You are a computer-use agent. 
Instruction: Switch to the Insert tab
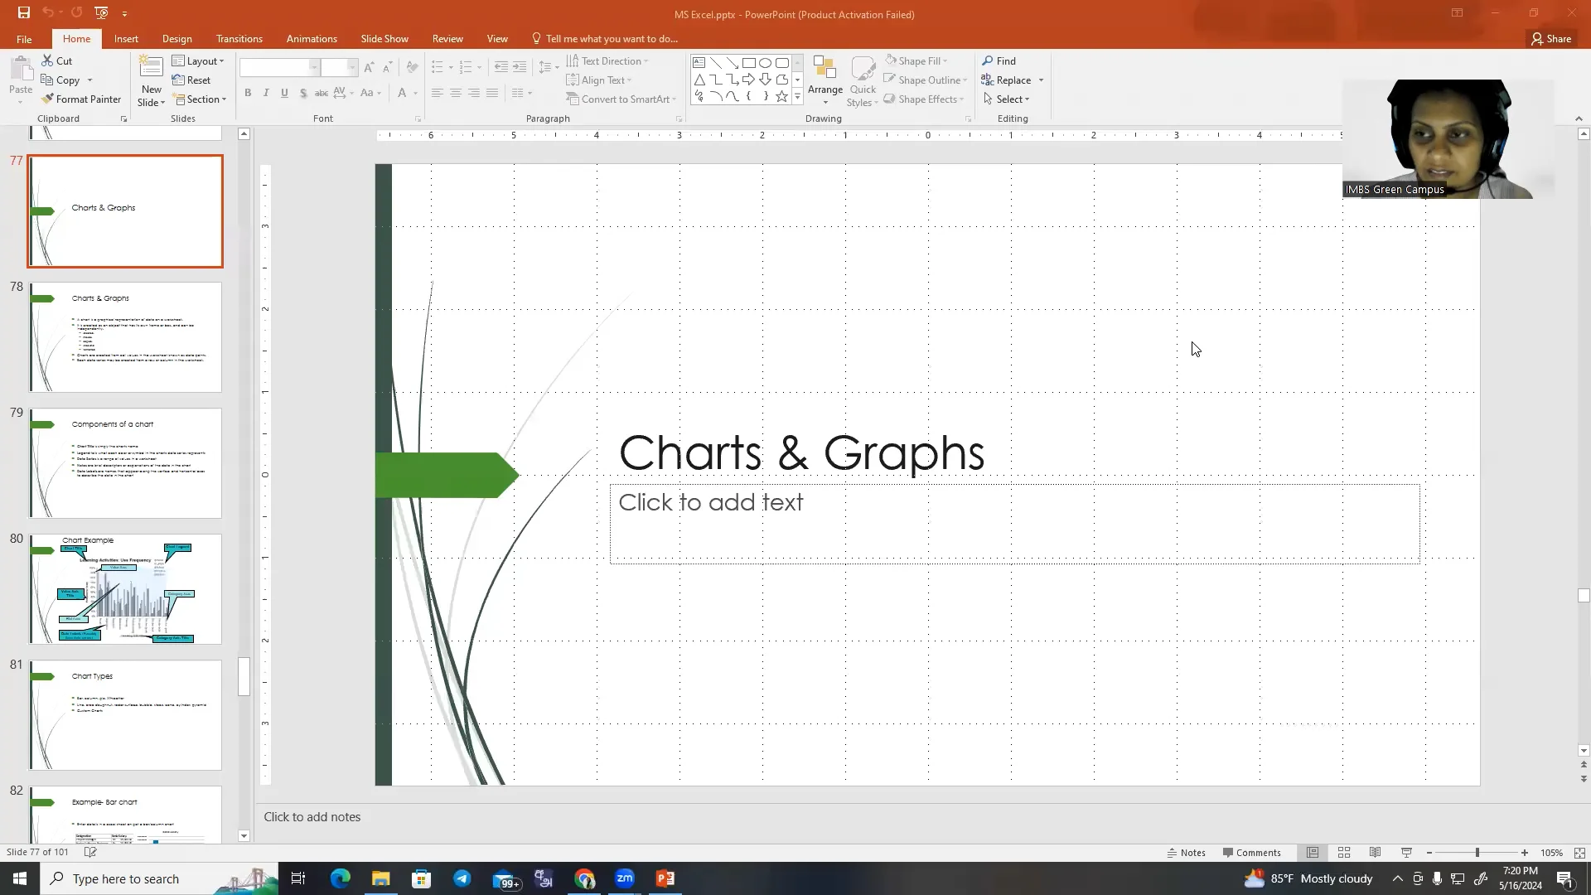pos(126,39)
